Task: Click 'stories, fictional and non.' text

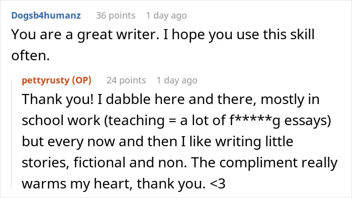Action: [x=105, y=162]
